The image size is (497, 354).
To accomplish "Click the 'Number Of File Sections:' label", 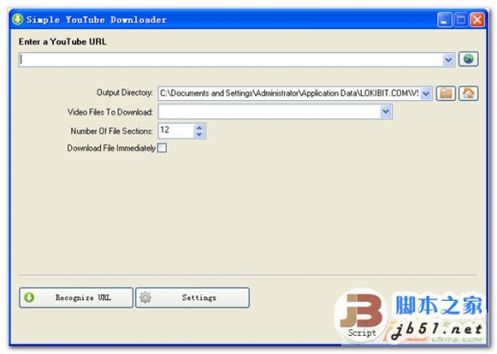I will 112,131.
